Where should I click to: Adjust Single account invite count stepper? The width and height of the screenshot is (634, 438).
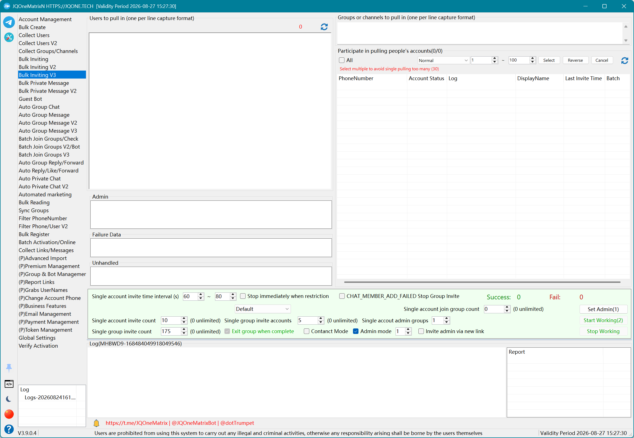(184, 320)
